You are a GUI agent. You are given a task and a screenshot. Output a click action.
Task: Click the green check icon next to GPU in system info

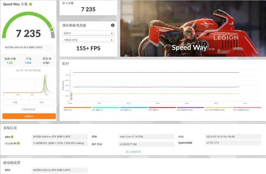click(12, 137)
